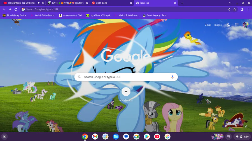Open Google Play Store icon
Screen dimensions: 252x141
(146, 137)
